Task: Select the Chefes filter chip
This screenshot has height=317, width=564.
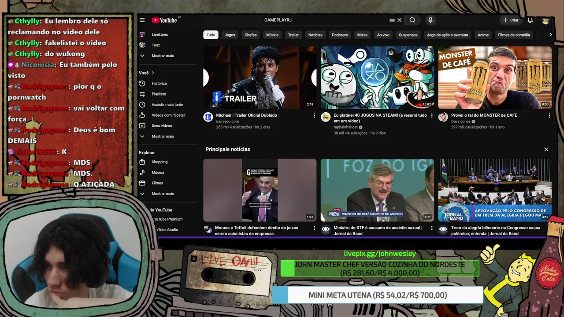Action: pyautogui.click(x=251, y=35)
